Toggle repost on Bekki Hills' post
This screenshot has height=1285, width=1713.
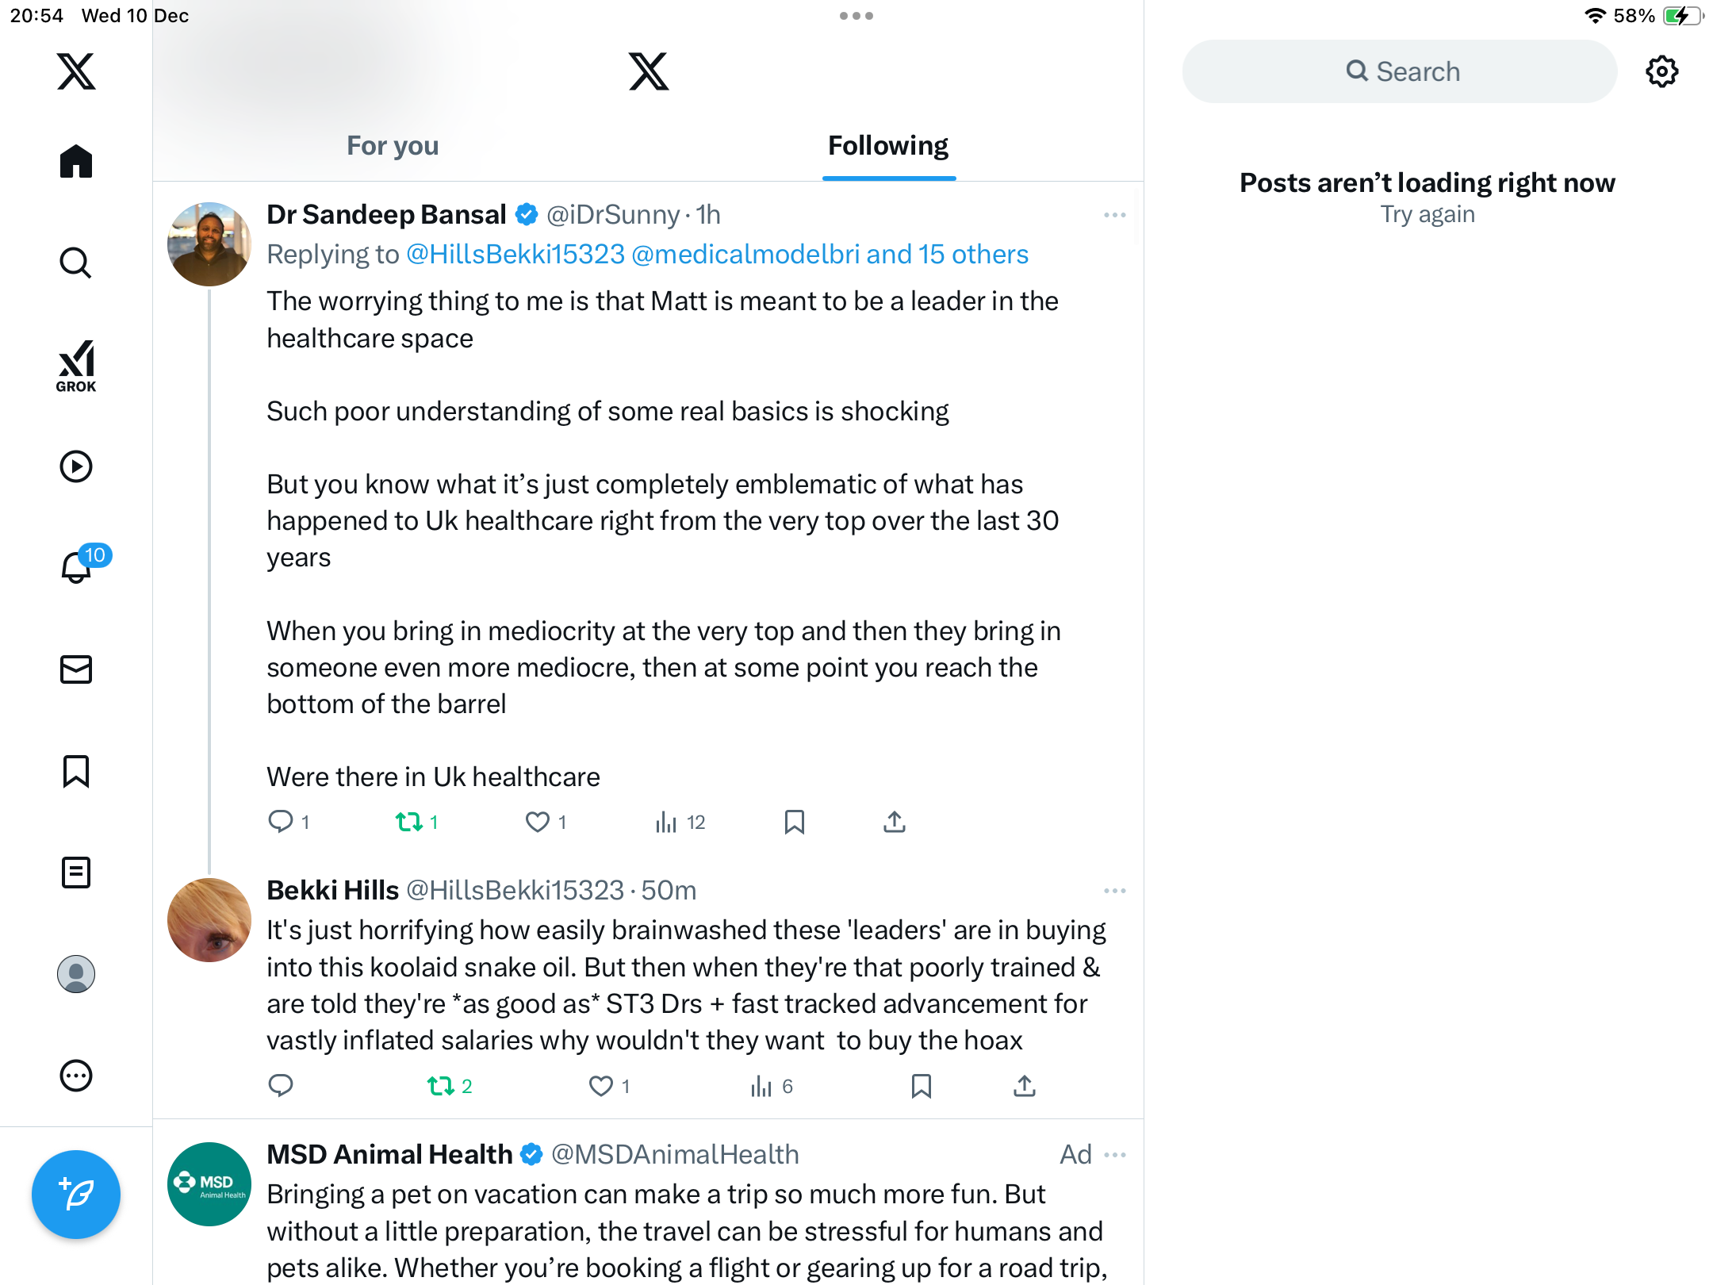441,1085
